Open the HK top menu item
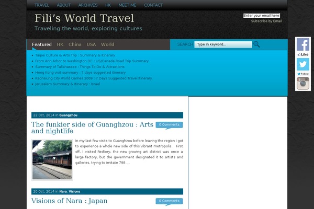This screenshot has height=209, width=314. pyautogui.click(x=108, y=5)
